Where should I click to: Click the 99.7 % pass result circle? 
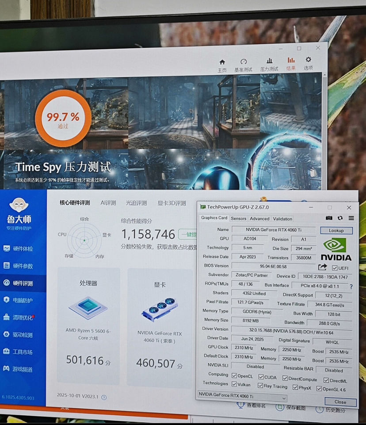tap(63, 119)
